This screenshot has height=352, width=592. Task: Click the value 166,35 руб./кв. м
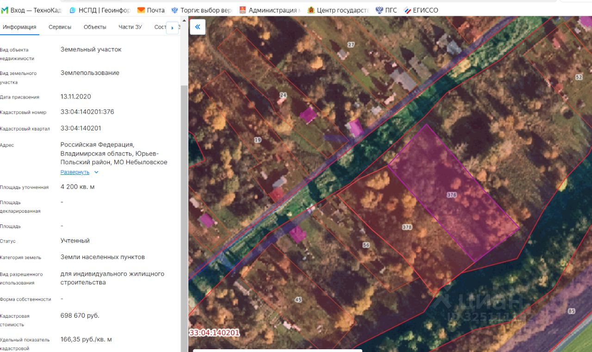pos(86,339)
